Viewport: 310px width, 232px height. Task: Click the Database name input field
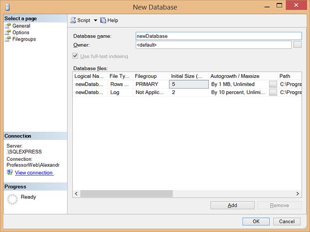(219, 36)
